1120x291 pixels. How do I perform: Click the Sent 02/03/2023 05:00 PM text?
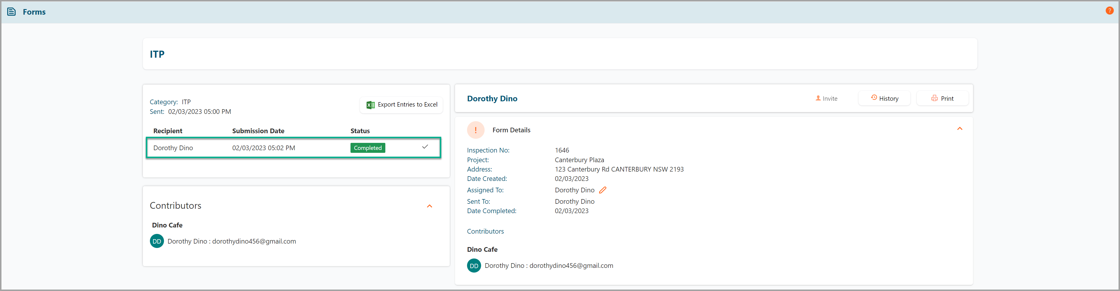click(x=190, y=112)
